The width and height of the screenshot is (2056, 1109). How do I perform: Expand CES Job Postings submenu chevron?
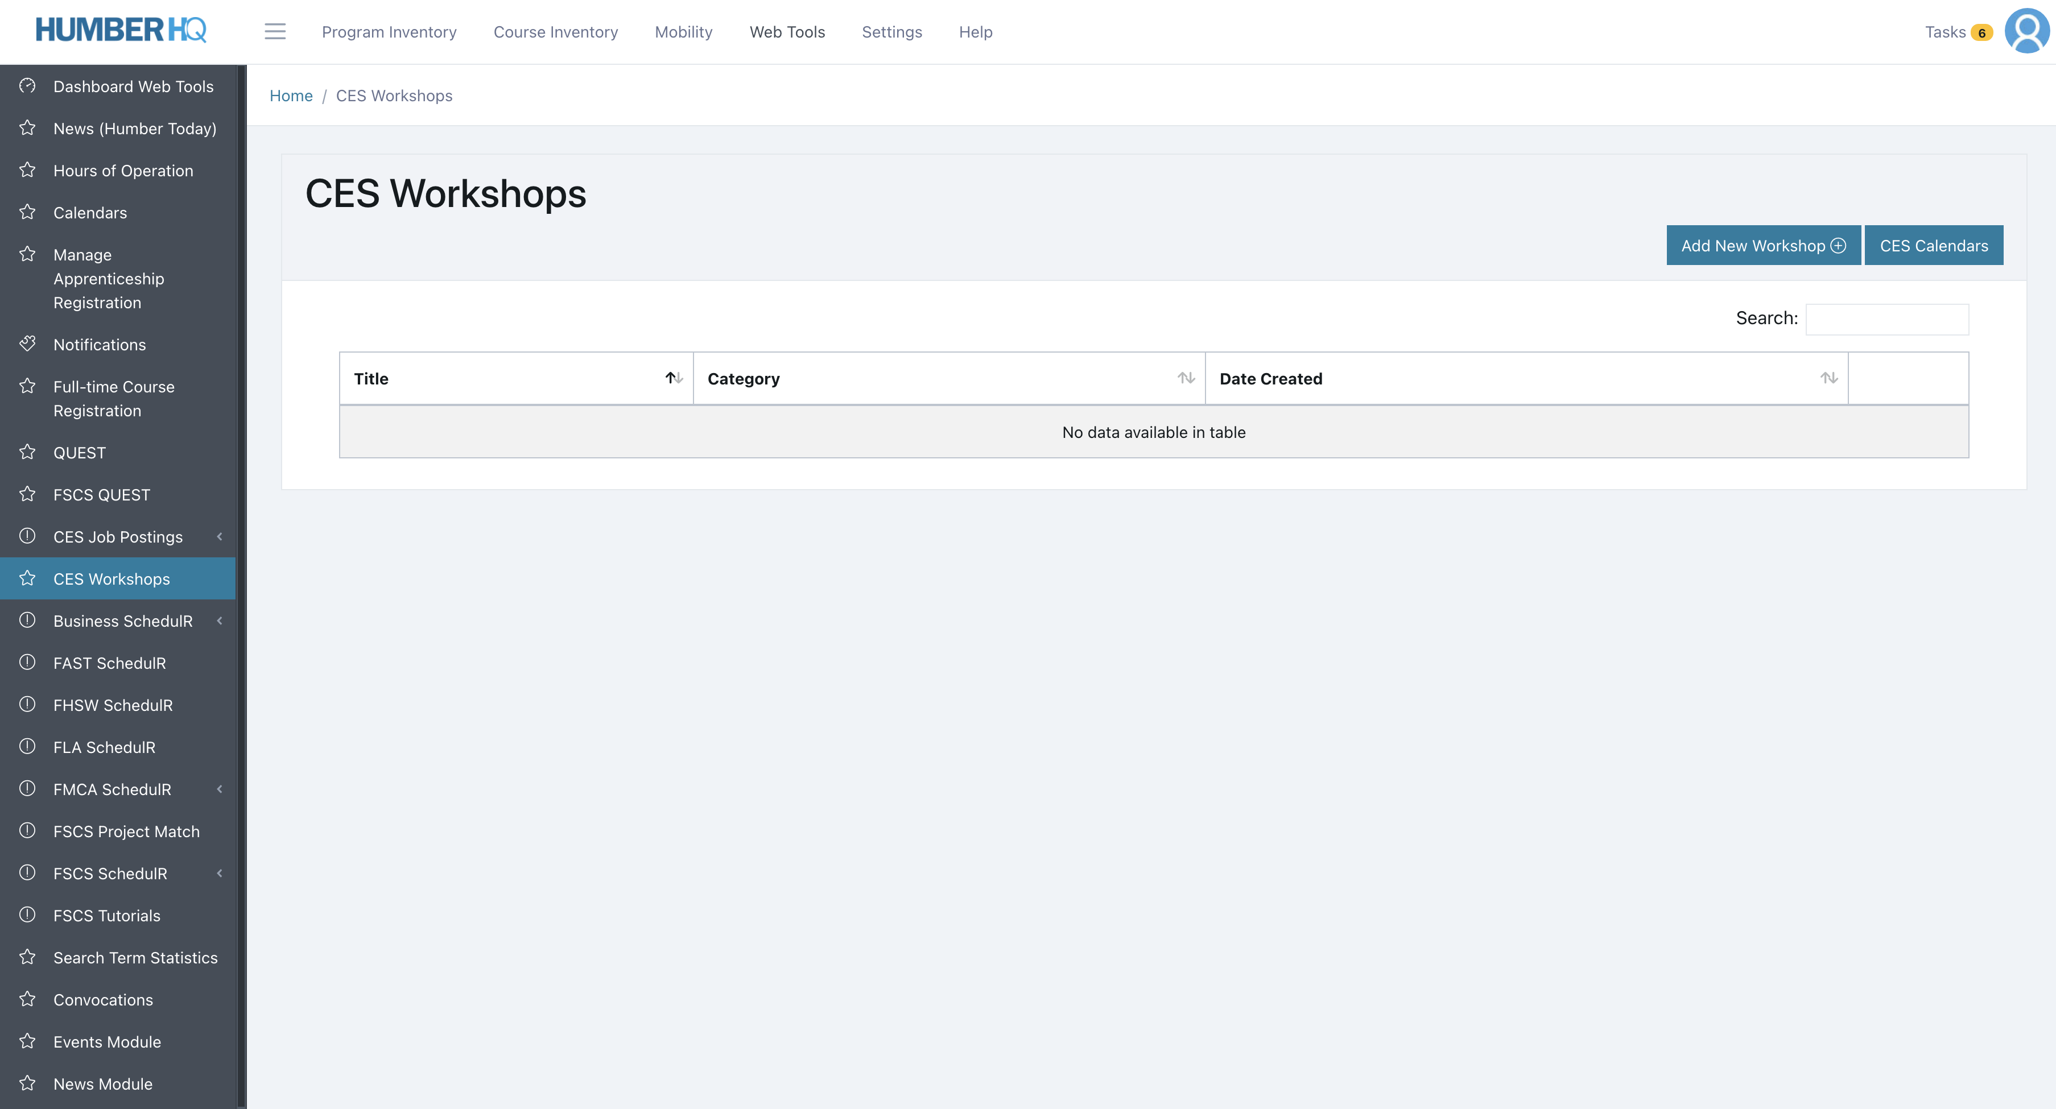220,537
